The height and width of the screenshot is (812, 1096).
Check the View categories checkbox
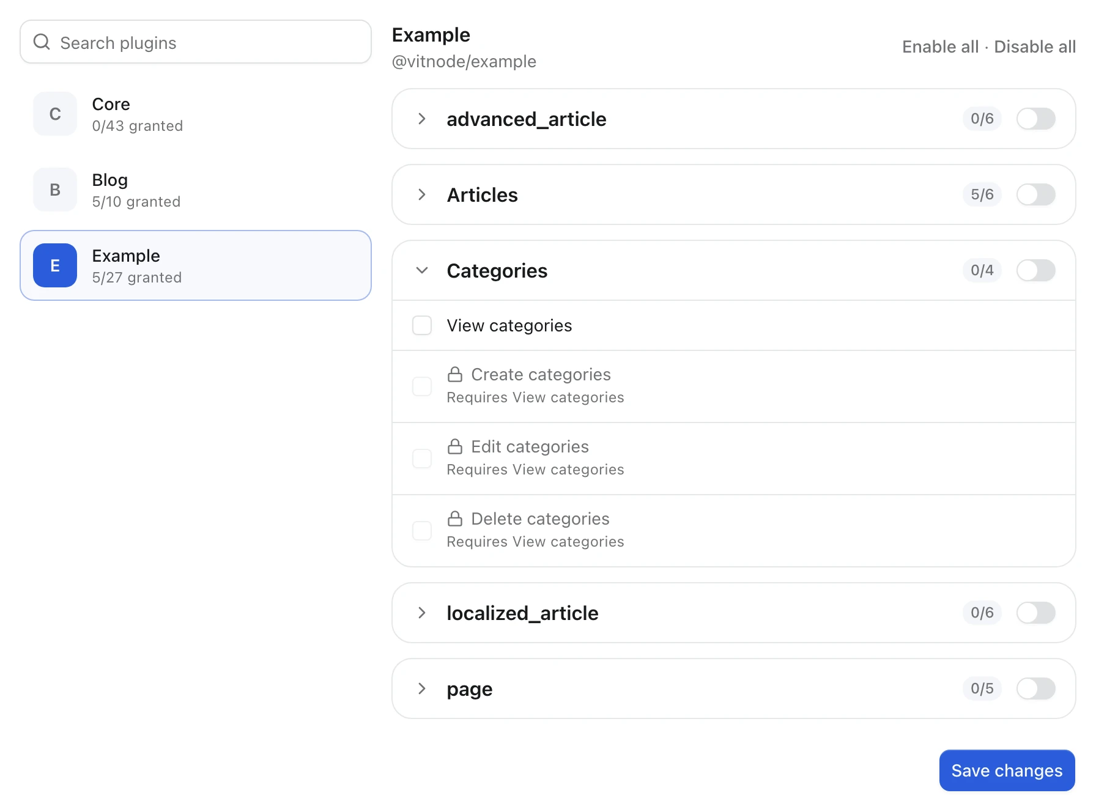(422, 325)
